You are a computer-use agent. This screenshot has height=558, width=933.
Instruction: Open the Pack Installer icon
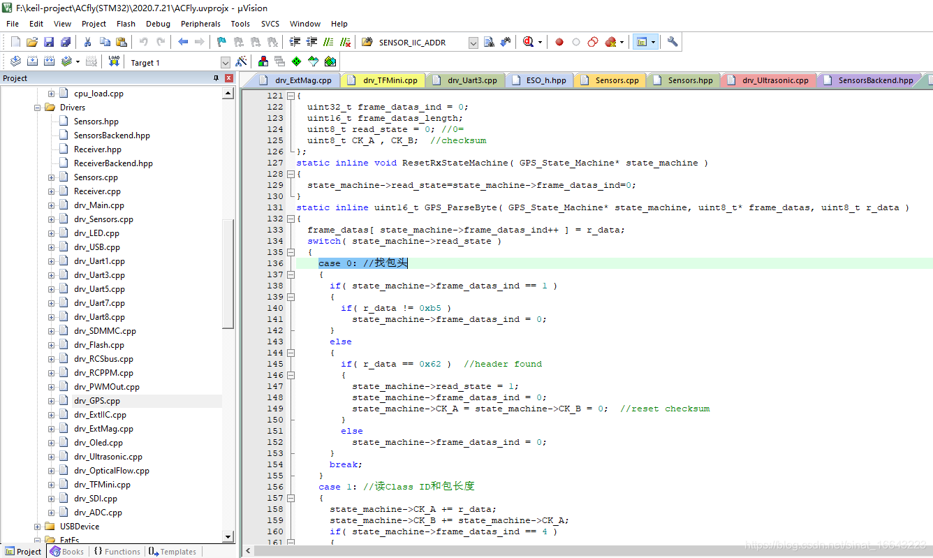(x=330, y=61)
